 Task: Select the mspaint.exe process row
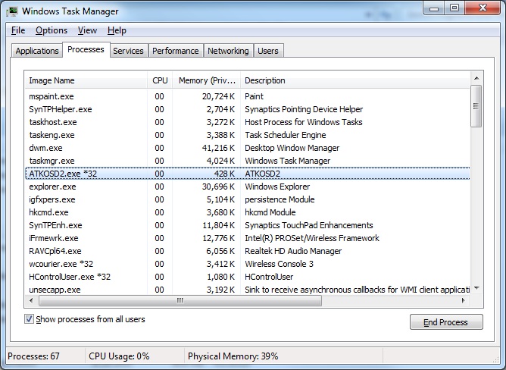tap(52, 96)
